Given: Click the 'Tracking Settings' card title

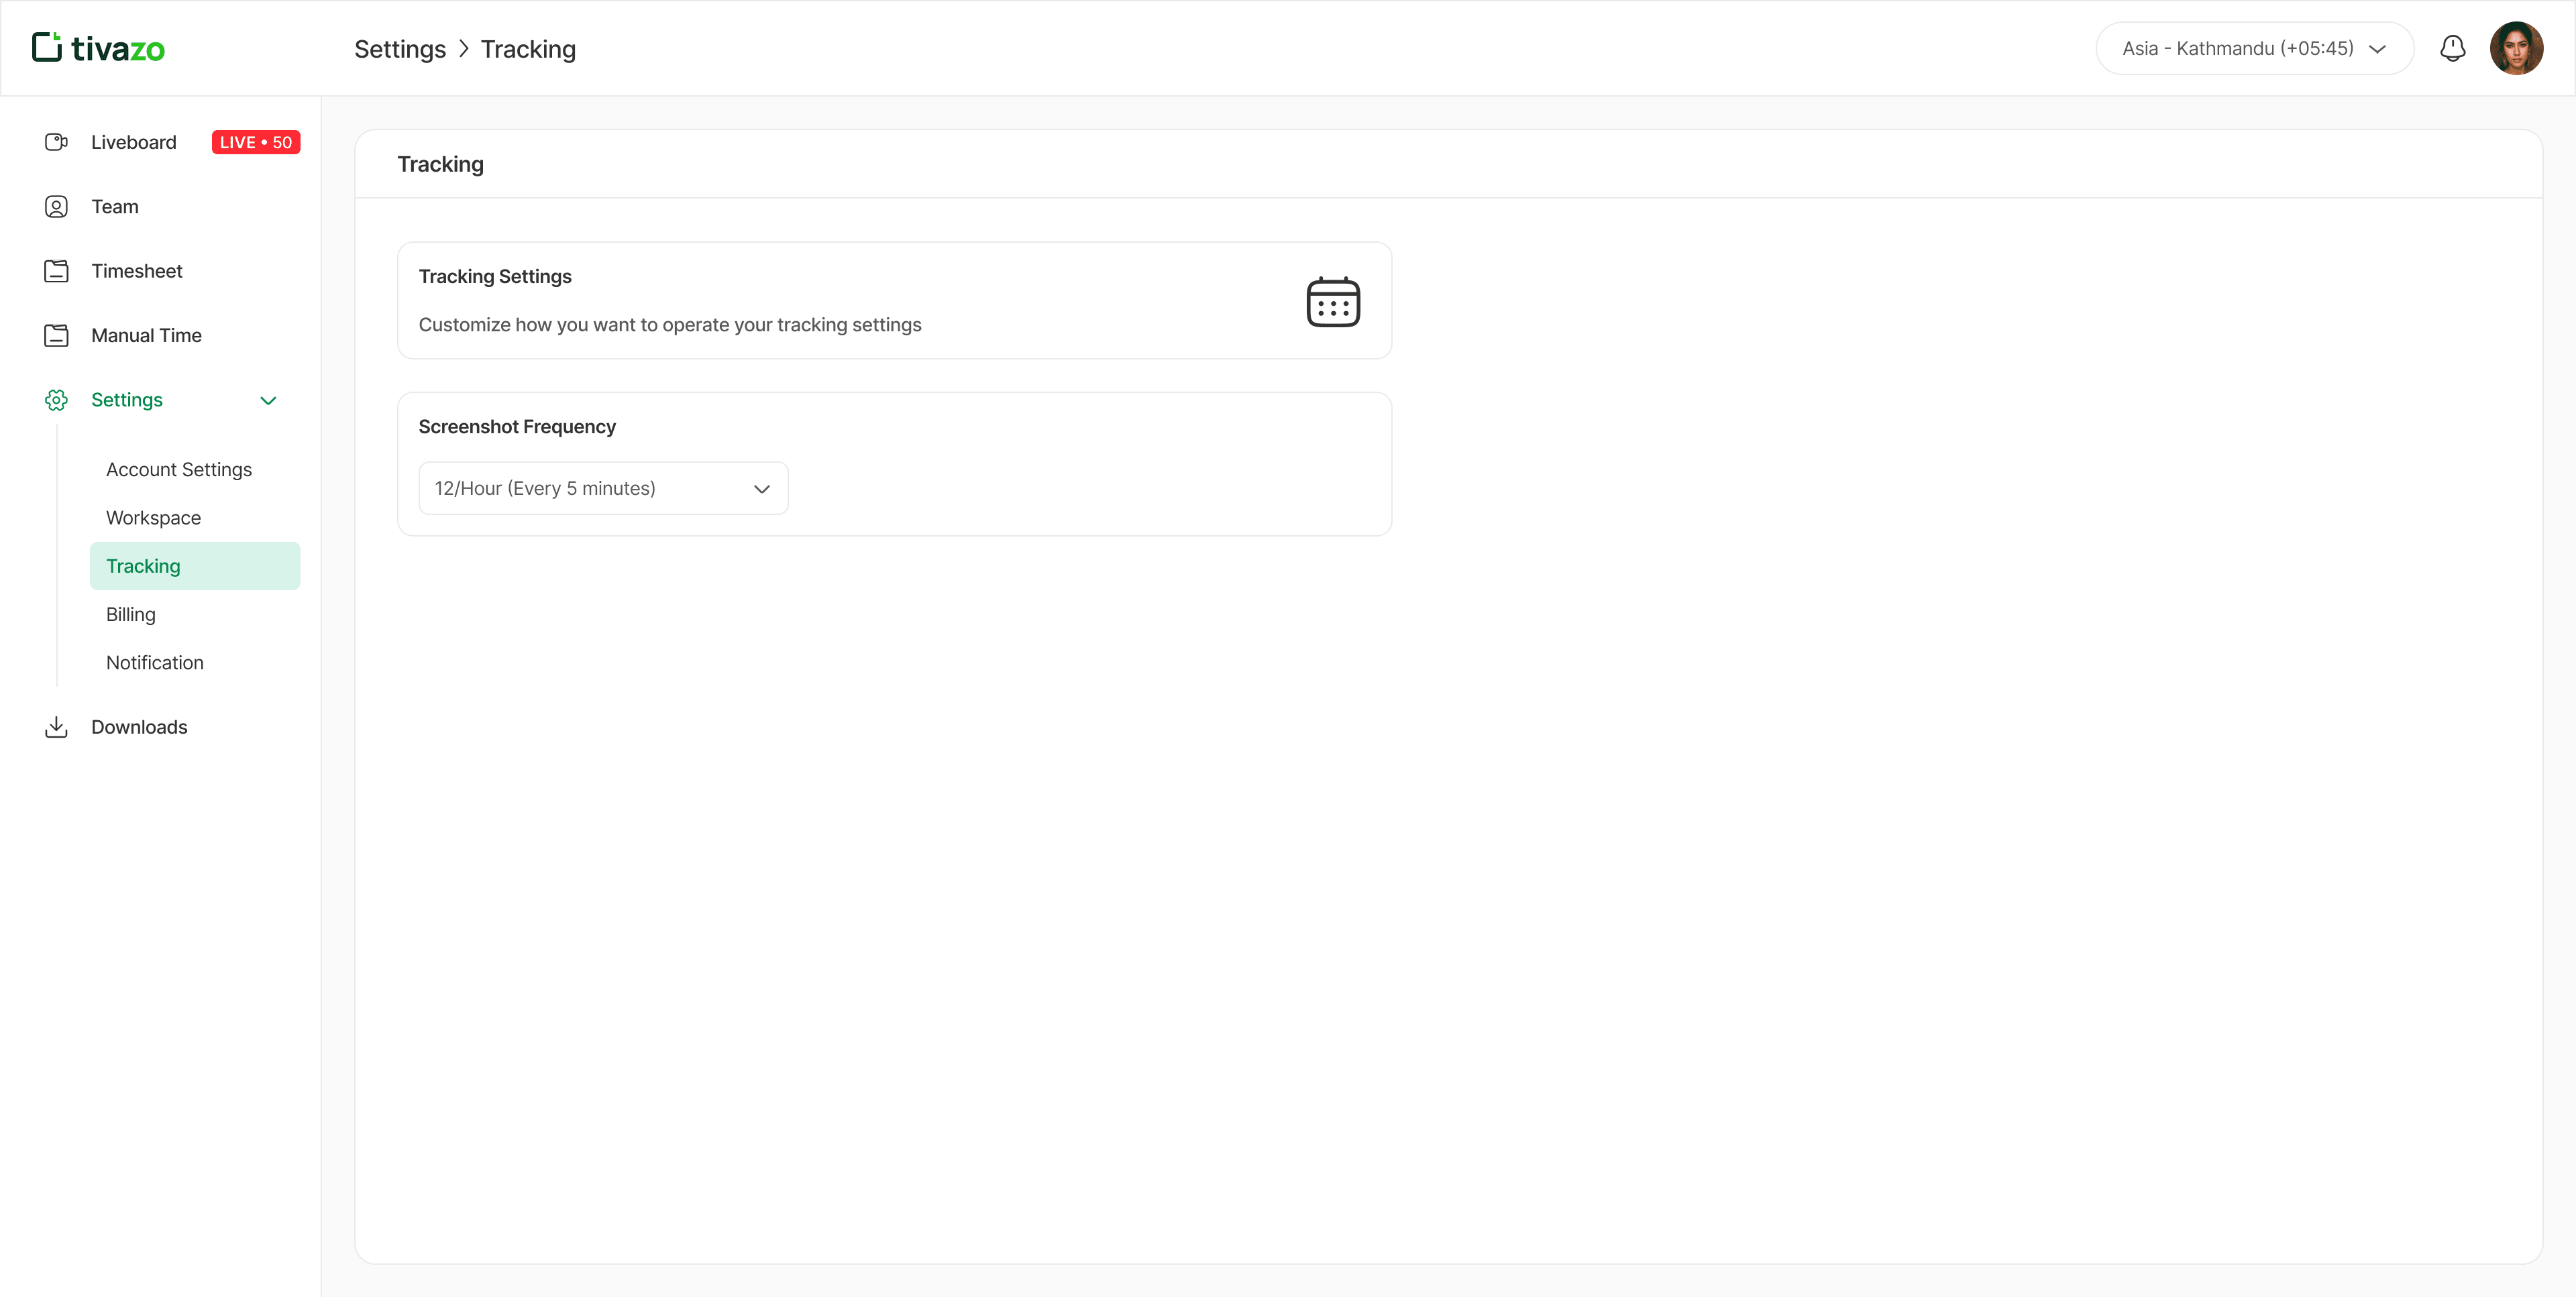Looking at the screenshot, I should 495,276.
